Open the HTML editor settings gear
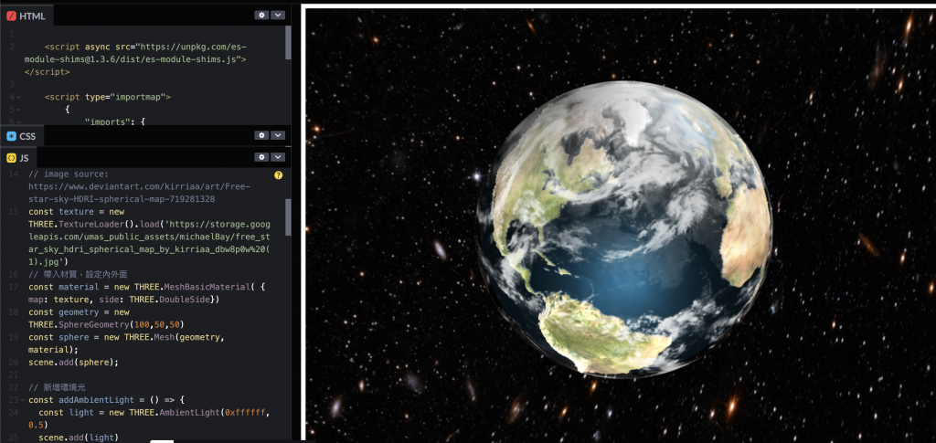936x443 pixels. pyautogui.click(x=261, y=16)
